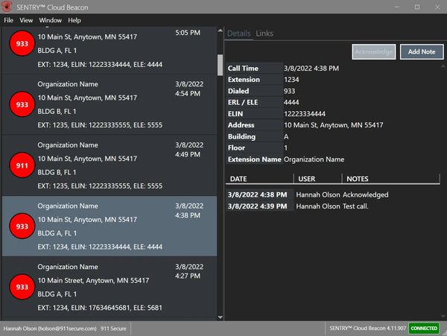This screenshot has width=447, height=336.
Task: Open the File menu
Action: 8,20
